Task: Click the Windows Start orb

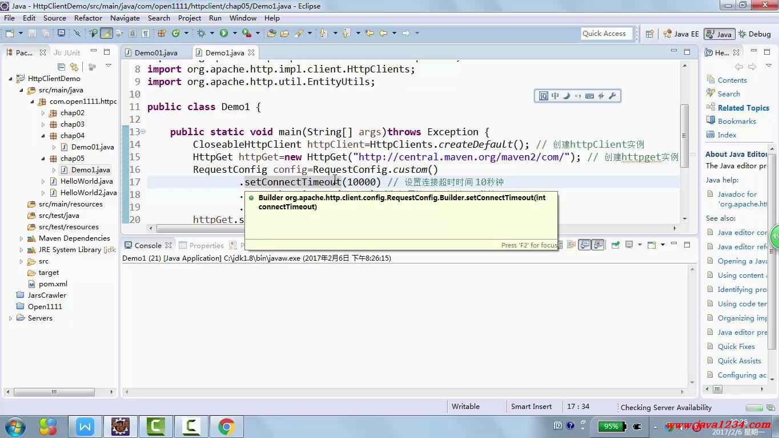Action: 15,426
